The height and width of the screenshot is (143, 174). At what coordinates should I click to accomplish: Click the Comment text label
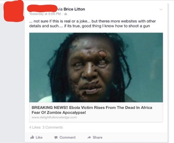pyautogui.click(x=68, y=137)
